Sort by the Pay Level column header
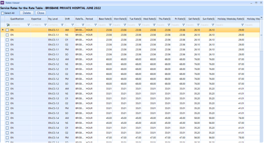Viewport: 264px width, 143px height. tap(56, 19)
